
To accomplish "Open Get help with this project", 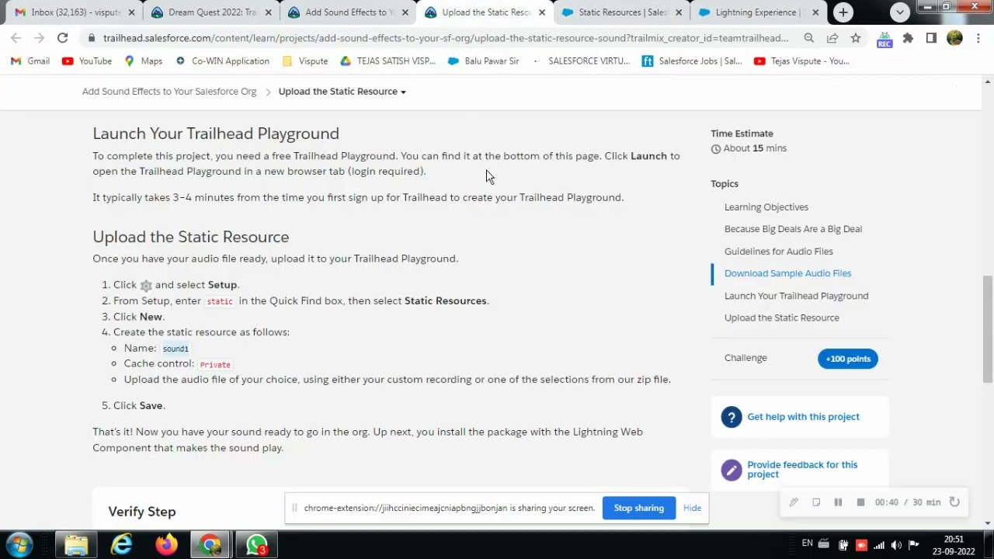I will 803,417.
